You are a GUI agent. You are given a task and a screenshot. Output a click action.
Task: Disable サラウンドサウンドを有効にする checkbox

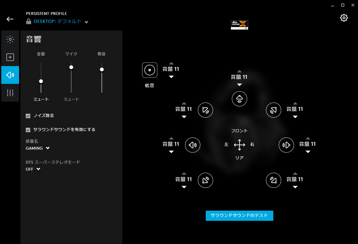coord(28,130)
